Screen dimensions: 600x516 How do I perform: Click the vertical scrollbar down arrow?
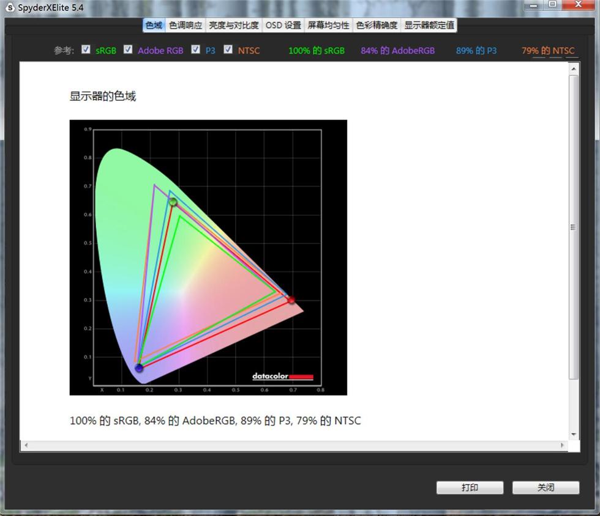pos(574,434)
